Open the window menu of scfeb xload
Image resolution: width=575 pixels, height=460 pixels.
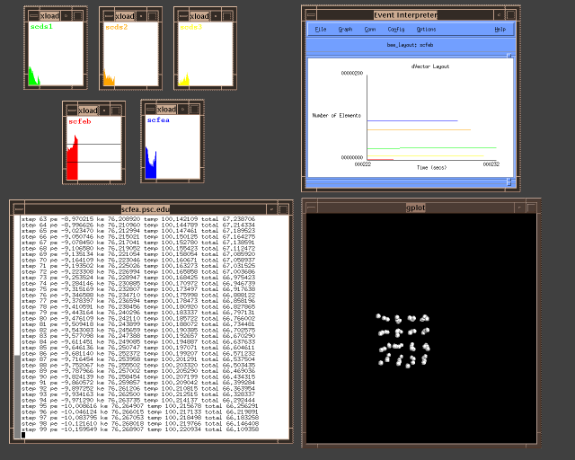pos(72,110)
